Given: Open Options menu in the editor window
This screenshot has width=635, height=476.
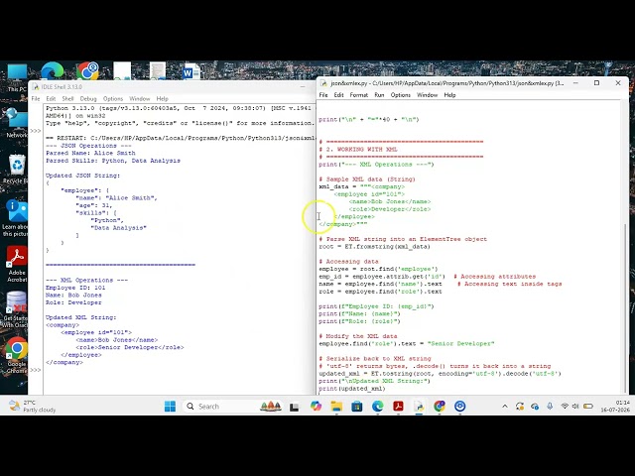Looking at the screenshot, I should [401, 95].
